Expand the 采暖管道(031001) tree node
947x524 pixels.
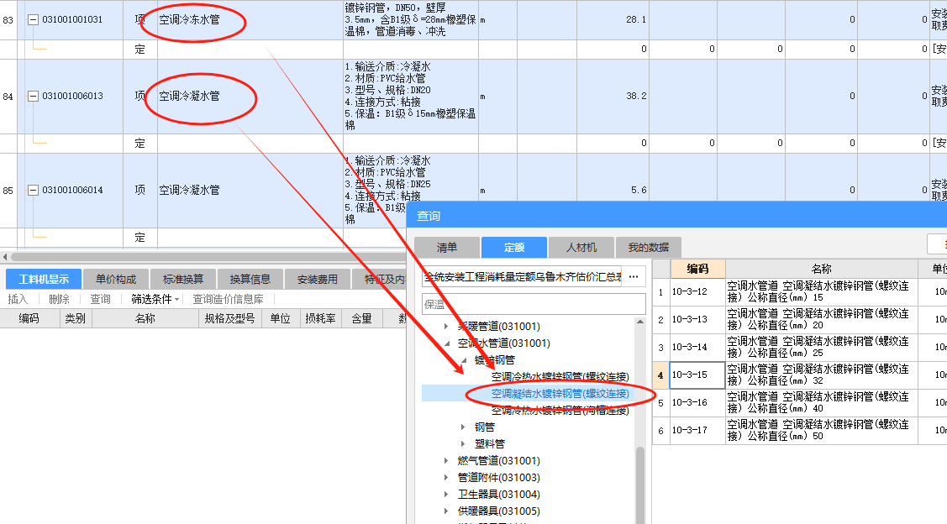[x=446, y=327]
